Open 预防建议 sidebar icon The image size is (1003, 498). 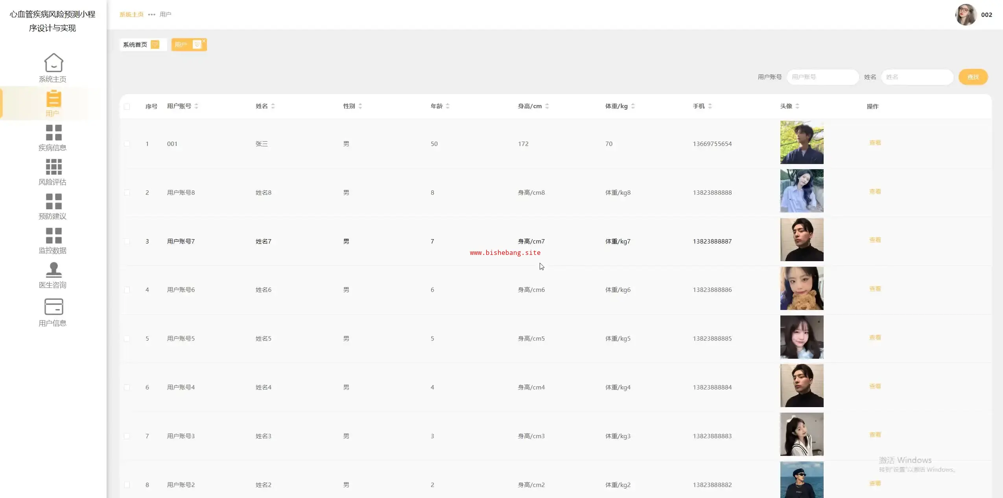tap(53, 201)
